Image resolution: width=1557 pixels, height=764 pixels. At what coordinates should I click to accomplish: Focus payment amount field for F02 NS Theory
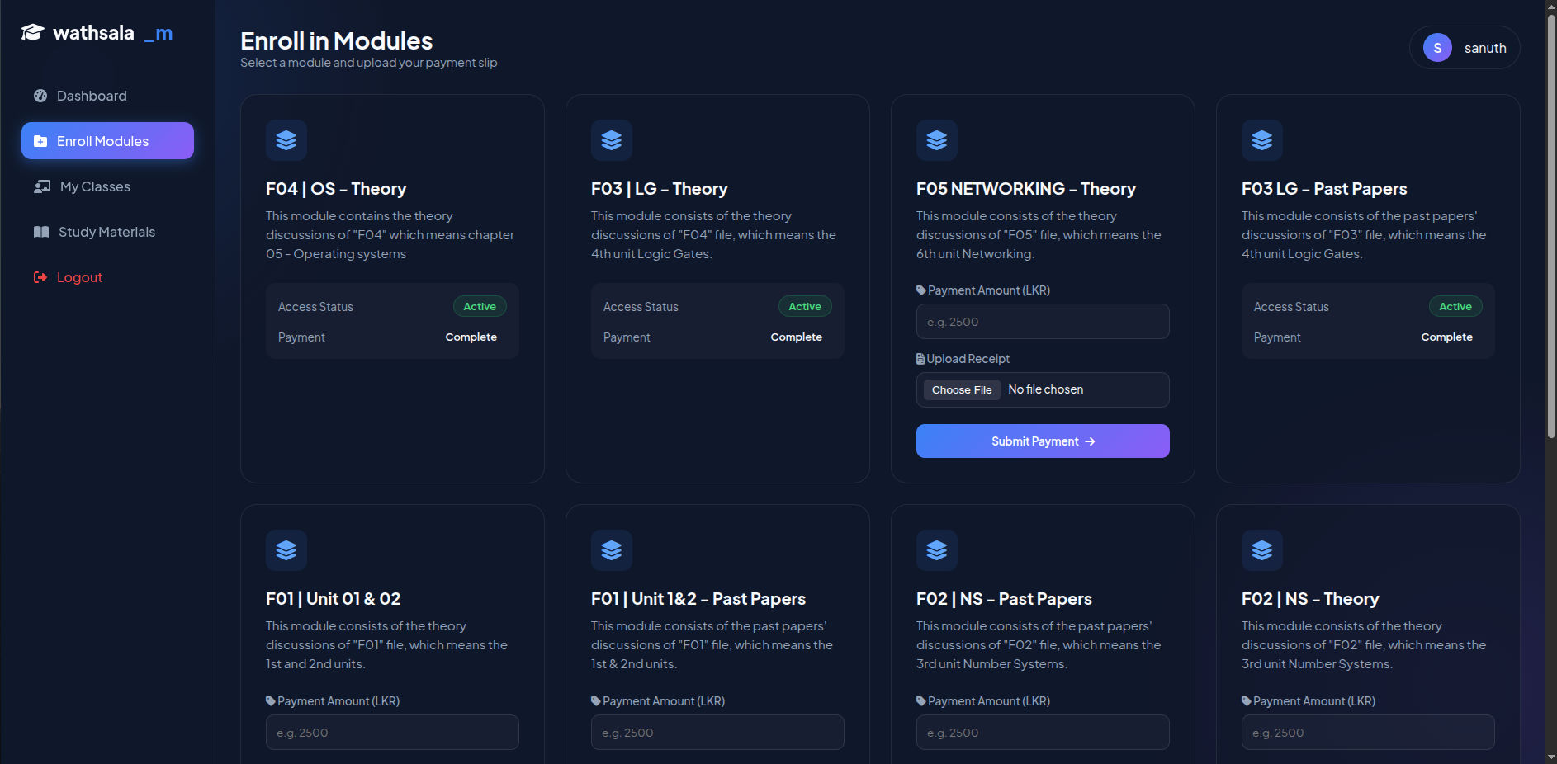(x=1368, y=733)
